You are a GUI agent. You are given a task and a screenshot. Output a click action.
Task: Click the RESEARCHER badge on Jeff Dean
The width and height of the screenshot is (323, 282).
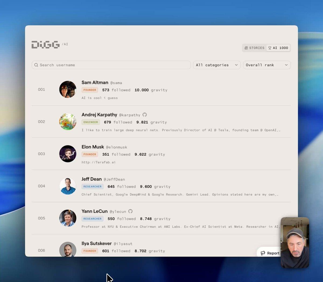click(x=92, y=186)
